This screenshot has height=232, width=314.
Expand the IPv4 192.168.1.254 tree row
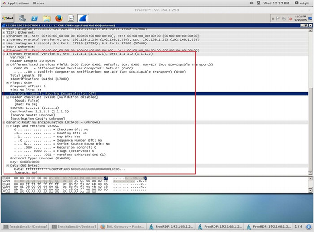pos(4,39)
